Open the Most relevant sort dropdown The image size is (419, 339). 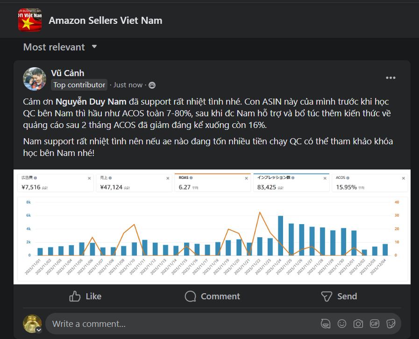tap(60, 47)
